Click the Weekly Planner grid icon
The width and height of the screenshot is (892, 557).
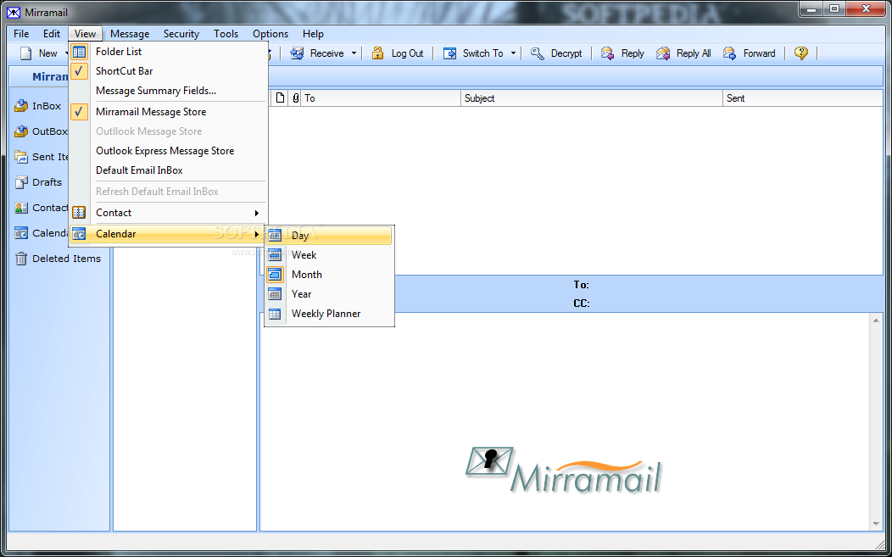[x=275, y=314]
